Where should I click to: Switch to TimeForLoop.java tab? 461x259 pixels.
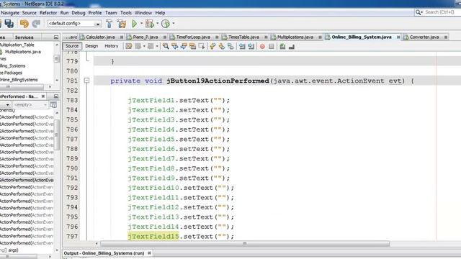193,37
